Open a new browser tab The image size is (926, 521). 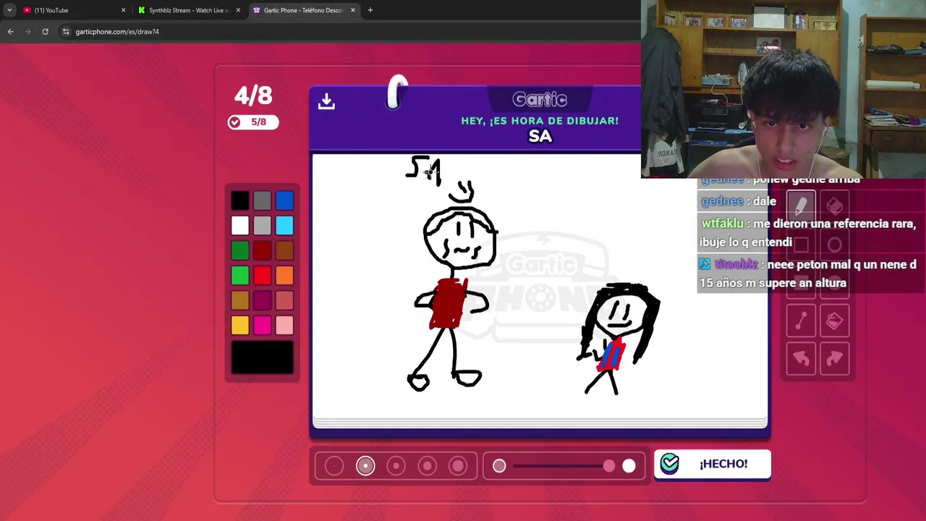click(x=370, y=10)
